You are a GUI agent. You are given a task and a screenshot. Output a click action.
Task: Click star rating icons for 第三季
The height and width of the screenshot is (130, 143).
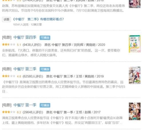(9, 76)
